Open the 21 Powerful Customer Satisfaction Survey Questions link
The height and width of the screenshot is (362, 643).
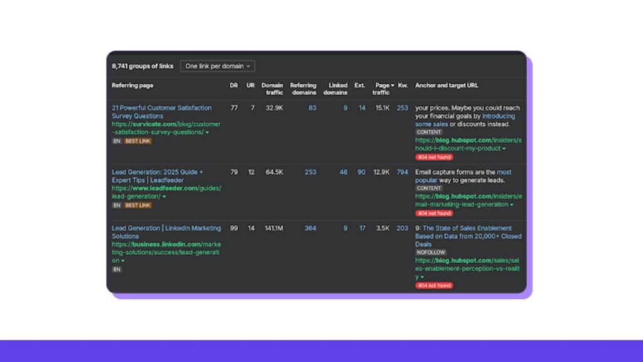(x=162, y=111)
